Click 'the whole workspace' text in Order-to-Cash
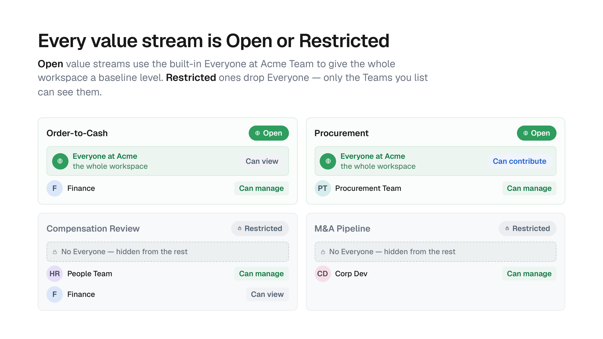Image resolution: width=603 pixels, height=339 pixels. point(110,166)
